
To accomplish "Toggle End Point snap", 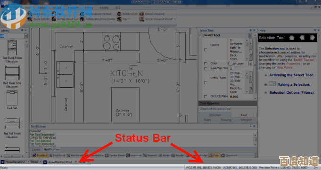I will [x=57, y=155].
